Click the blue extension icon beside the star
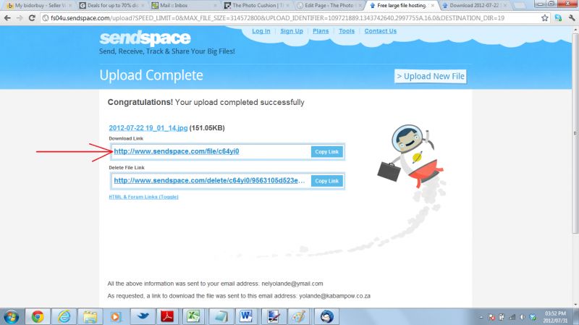The width and height of the screenshot is (579, 325). [558, 17]
